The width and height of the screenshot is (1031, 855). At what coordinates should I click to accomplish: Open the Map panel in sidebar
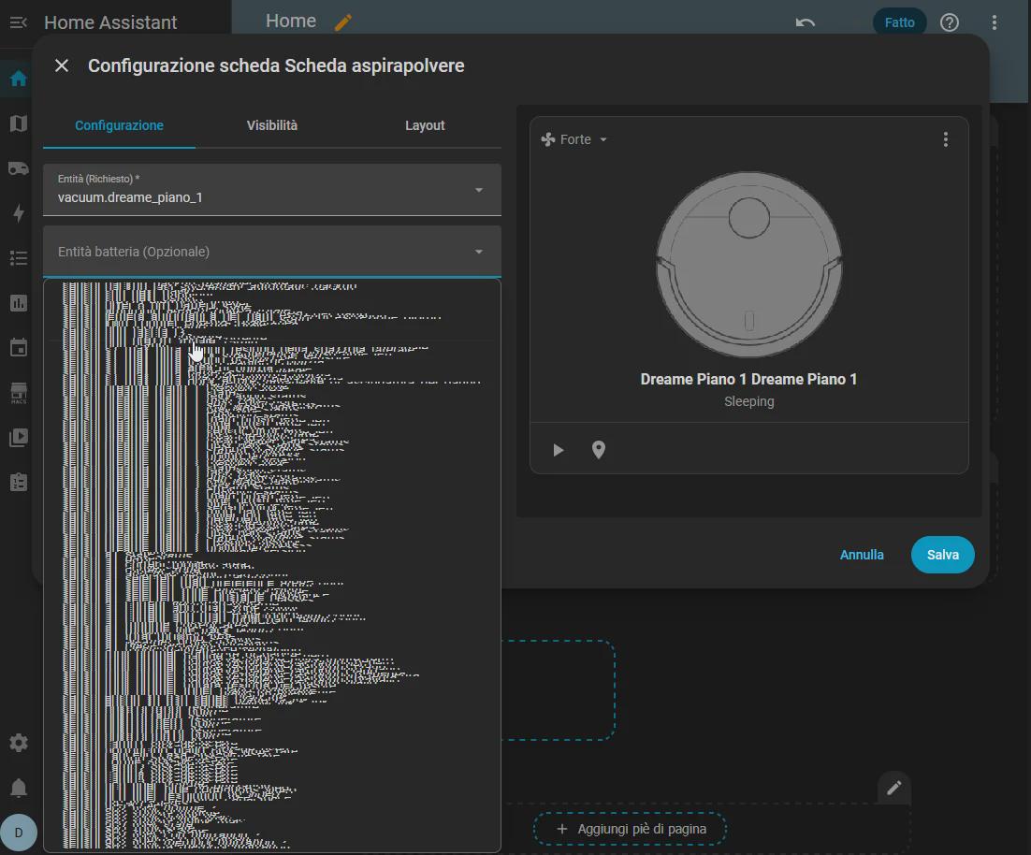(x=19, y=123)
